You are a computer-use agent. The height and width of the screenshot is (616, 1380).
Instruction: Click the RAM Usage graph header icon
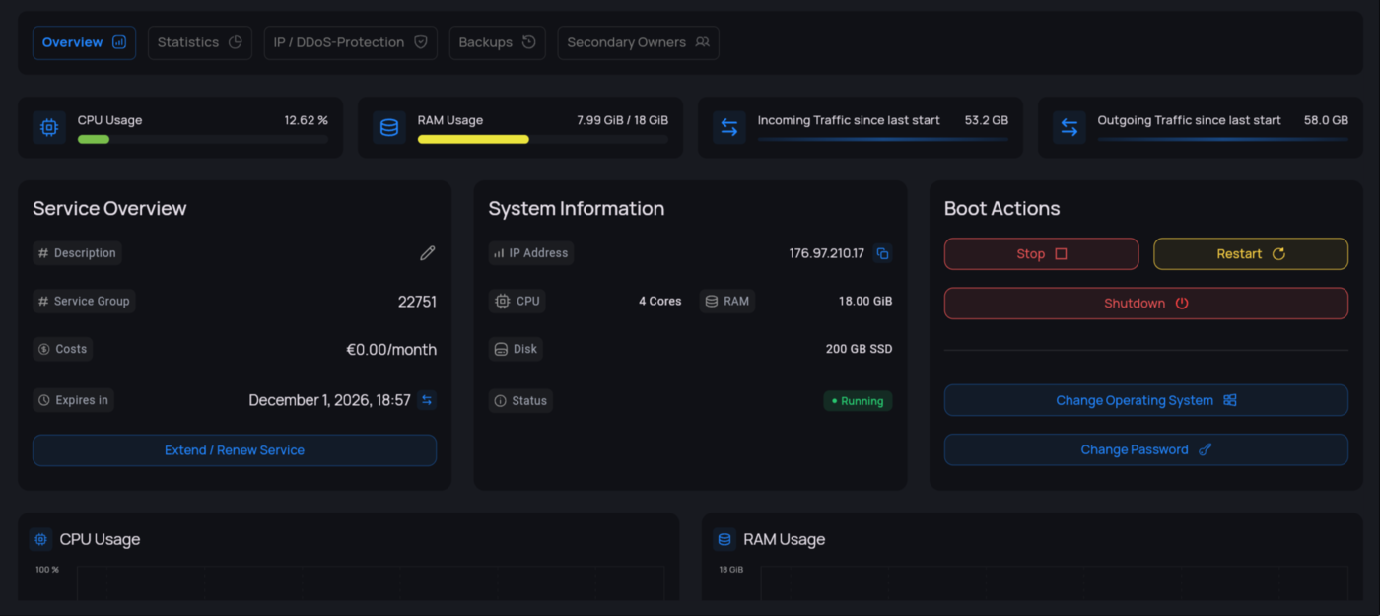[x=724, y=539]
